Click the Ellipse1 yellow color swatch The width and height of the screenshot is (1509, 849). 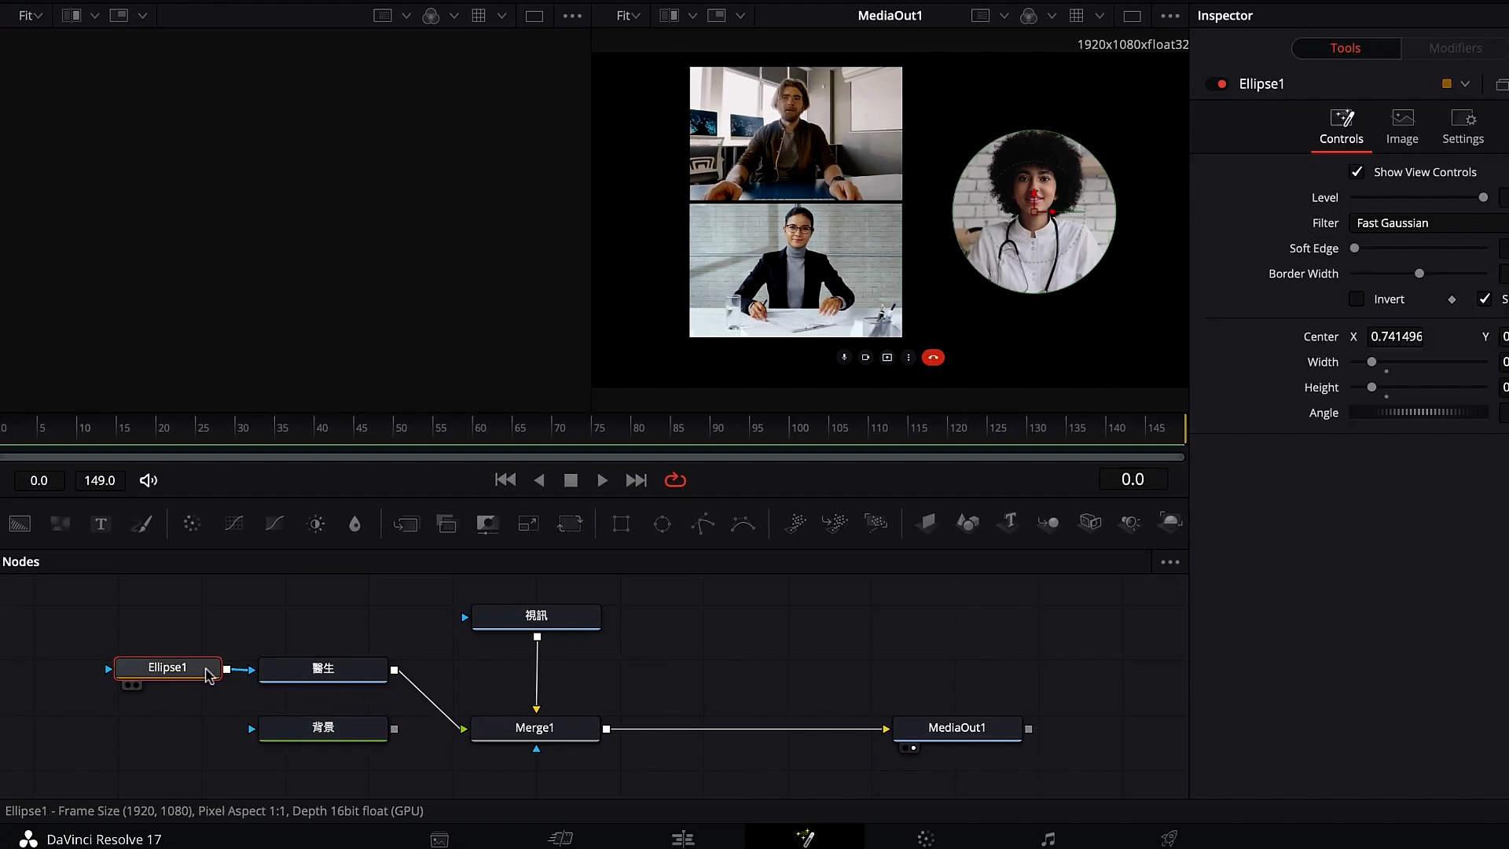[x=1446, y=83]
